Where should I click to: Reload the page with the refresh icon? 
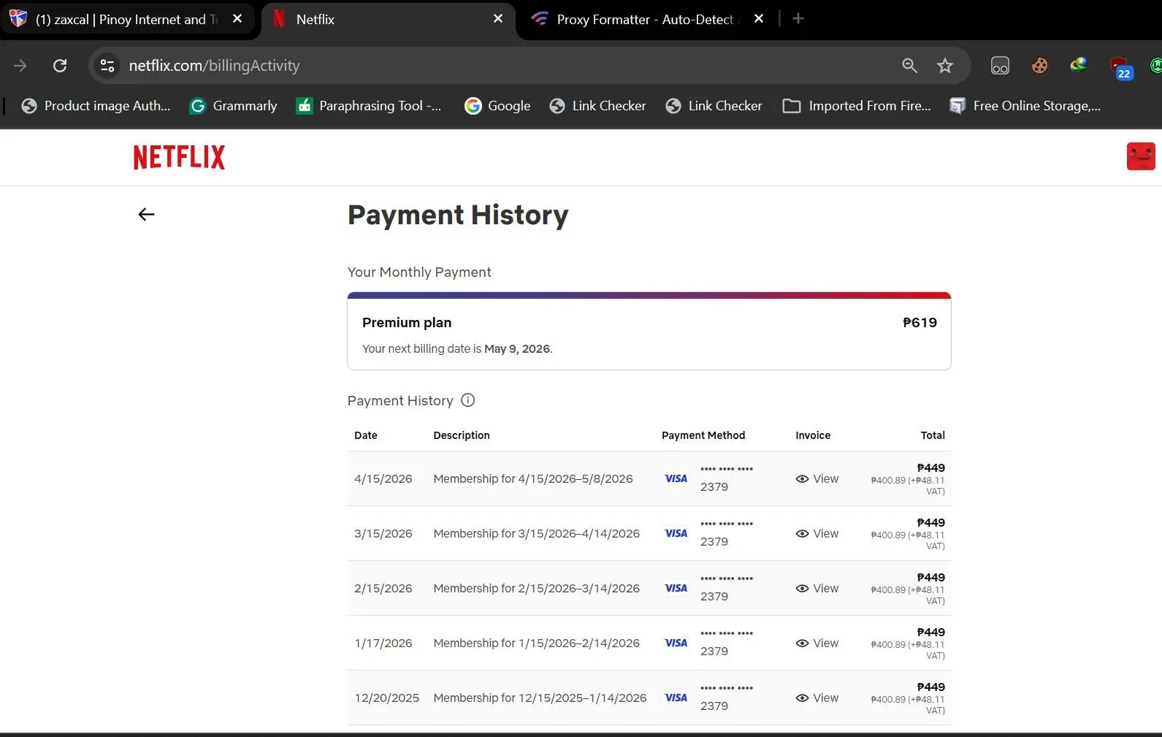tap(60, 66)
